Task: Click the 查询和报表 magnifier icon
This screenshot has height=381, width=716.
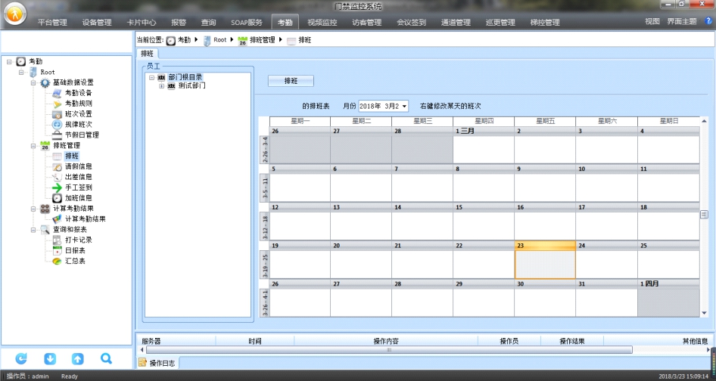Action: [45, 230]
